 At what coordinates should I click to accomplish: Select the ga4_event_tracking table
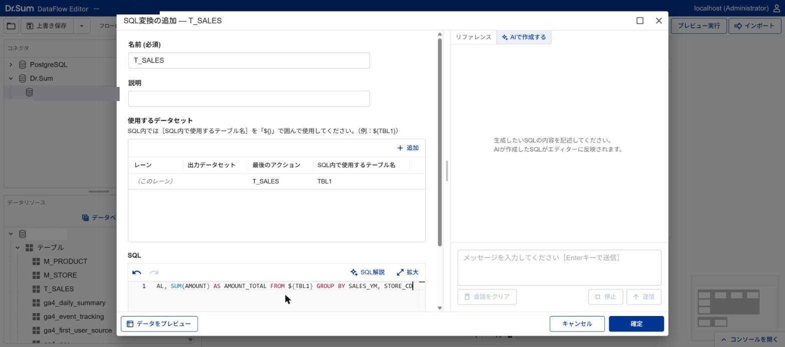coord(74,316)
